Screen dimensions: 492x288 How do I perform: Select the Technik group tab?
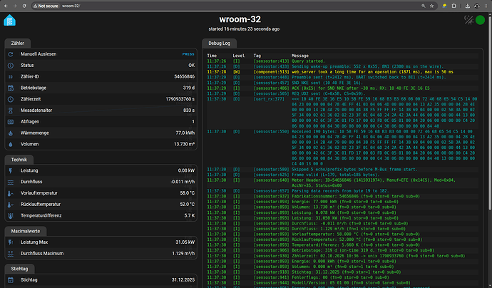click(19, 160)
